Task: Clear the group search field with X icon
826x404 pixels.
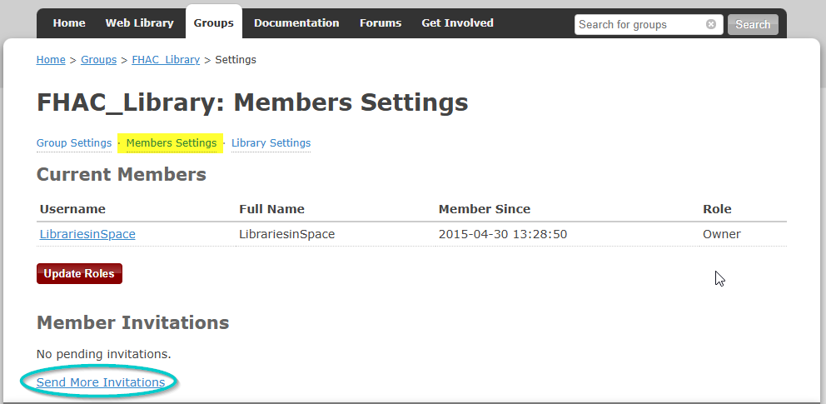Action: pyautogui.click(x=710, y=24)
